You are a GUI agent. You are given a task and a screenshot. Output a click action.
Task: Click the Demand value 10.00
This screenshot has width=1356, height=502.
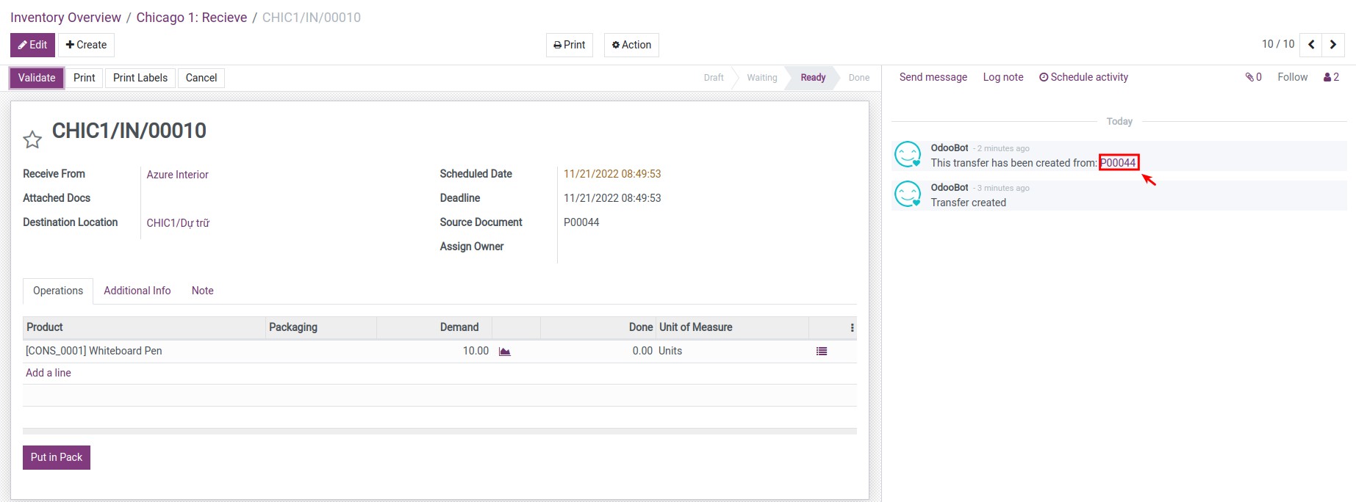point(476,351)
